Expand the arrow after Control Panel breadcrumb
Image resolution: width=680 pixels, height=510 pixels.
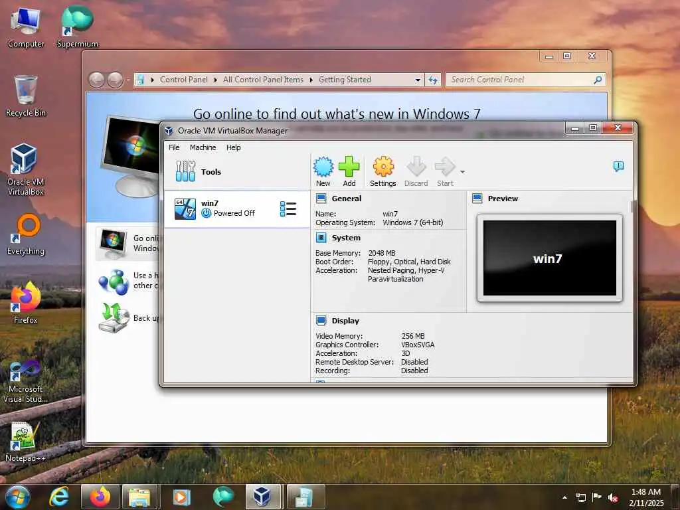(x=216, y=80)
